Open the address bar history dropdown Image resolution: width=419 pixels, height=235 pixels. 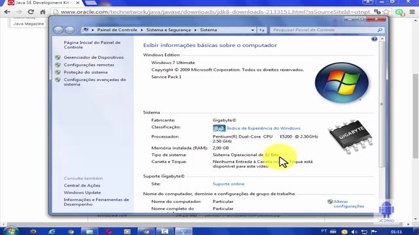pos(253,30)
